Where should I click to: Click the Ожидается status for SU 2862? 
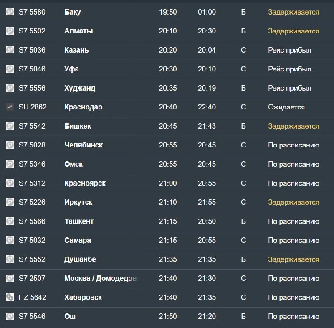click(x=286, y=107)
